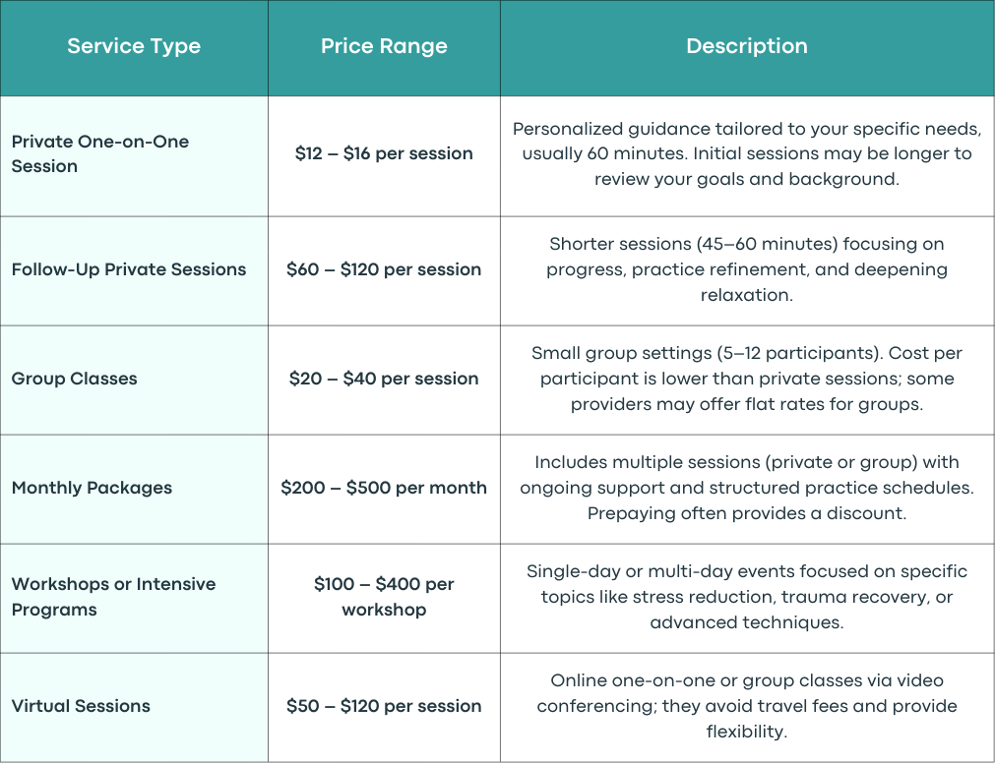This screenshot has height=763, width=995.
Task: Click the $20 – $40 per session price
Action: click(384, 379)
